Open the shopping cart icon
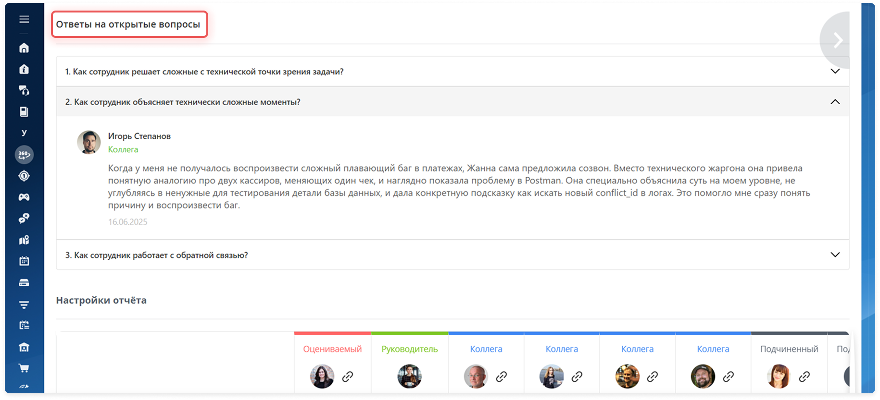This screenshot has height=400, width=880. [x=24, y=368]
